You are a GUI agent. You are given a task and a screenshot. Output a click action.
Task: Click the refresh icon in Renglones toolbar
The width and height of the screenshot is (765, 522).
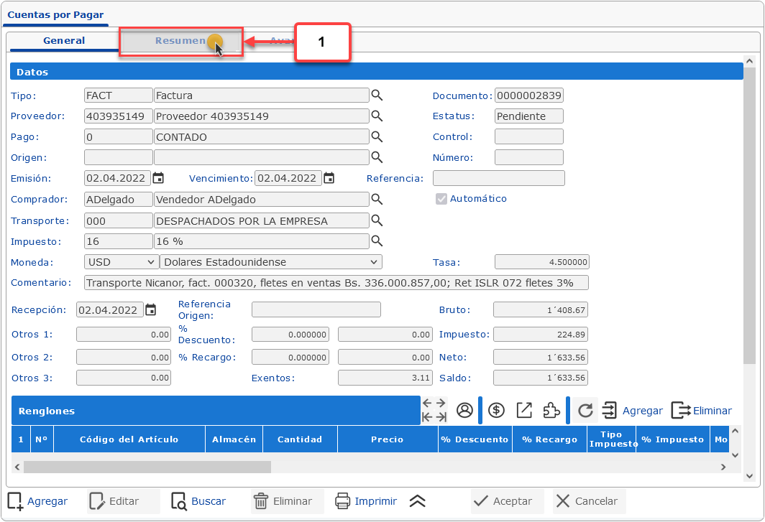585,410
